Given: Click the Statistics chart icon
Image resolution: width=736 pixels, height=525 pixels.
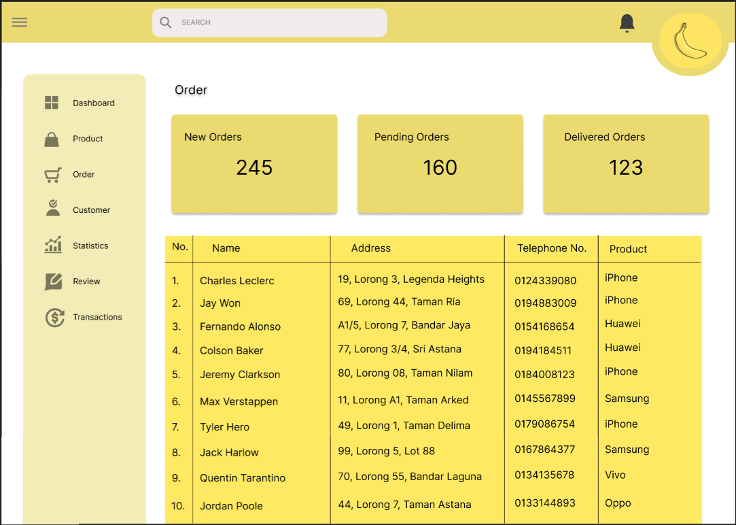Looking at the screenshot, I should pos(53,245).
